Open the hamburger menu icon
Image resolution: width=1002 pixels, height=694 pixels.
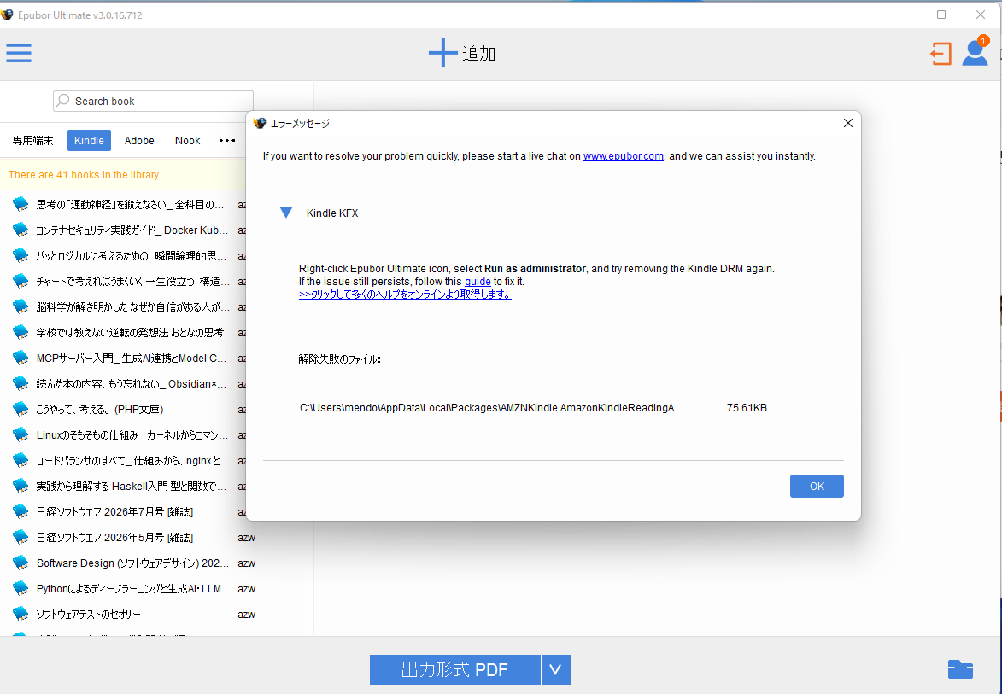(x=19, y=53)
